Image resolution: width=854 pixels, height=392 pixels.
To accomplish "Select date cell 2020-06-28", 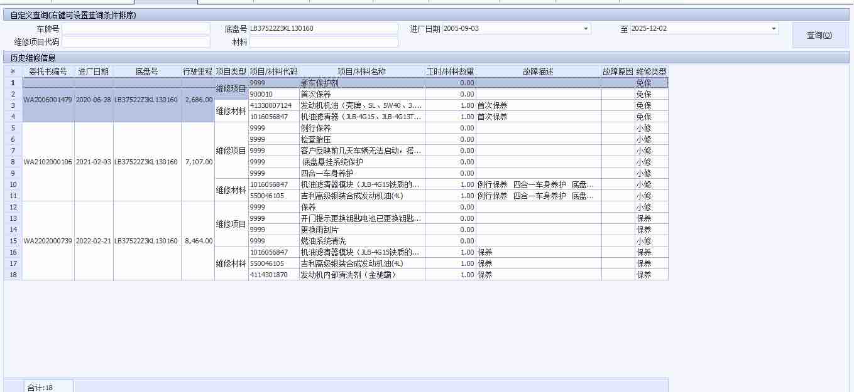I will (94, 100).
